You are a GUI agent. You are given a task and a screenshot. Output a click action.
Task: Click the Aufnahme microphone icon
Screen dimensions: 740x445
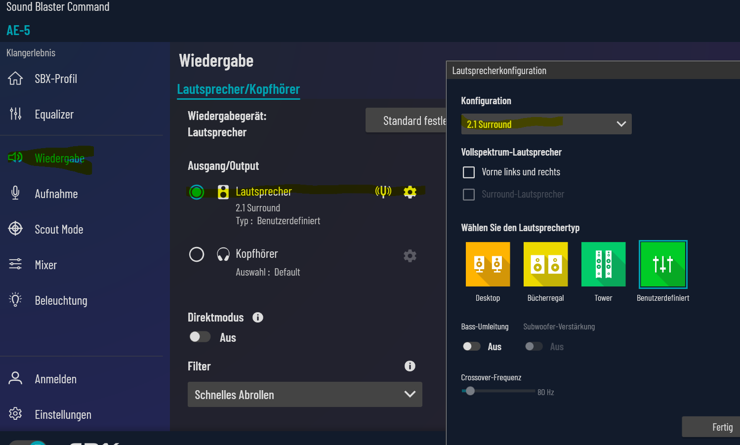[15, 193]
